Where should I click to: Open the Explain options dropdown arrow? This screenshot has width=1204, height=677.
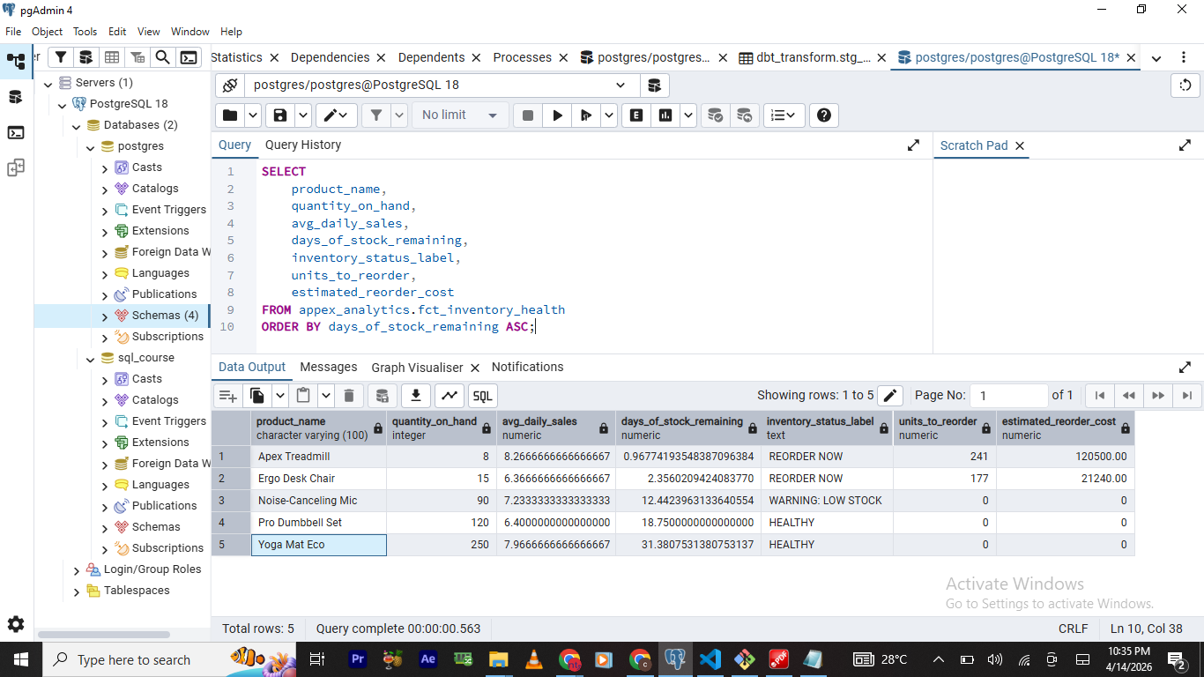(688, 115)
